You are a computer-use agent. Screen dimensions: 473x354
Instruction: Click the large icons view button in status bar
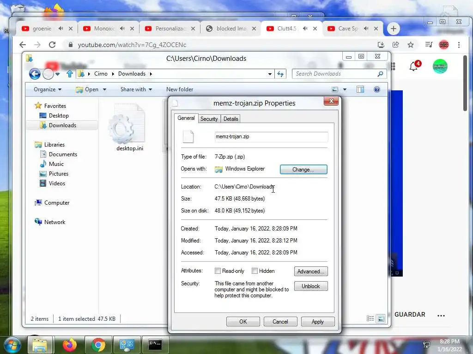(381, 319)
